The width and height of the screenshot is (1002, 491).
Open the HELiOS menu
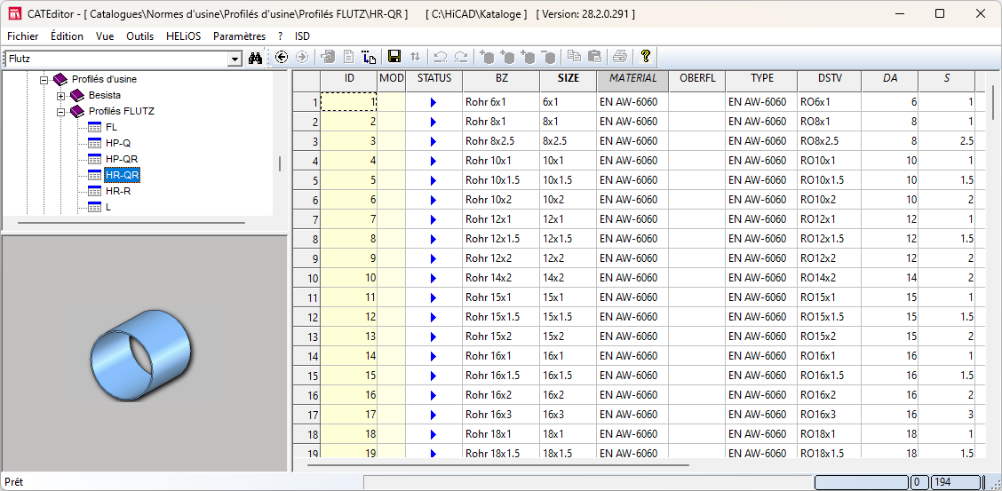[183, 36]
